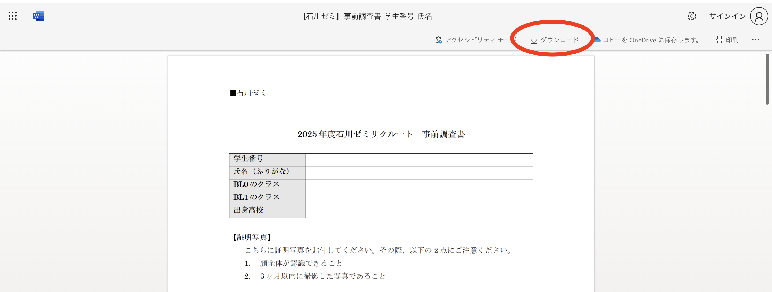772x292 pixels.
Task: Click the user account avatar icon
Action: pos(759,16)
